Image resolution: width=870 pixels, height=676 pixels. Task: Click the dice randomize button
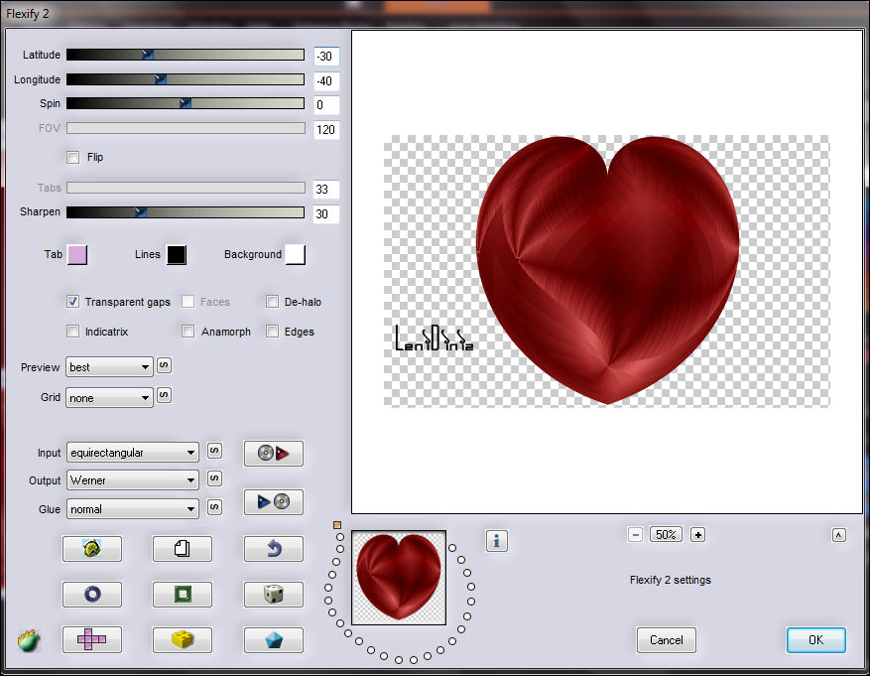(273, 594)
